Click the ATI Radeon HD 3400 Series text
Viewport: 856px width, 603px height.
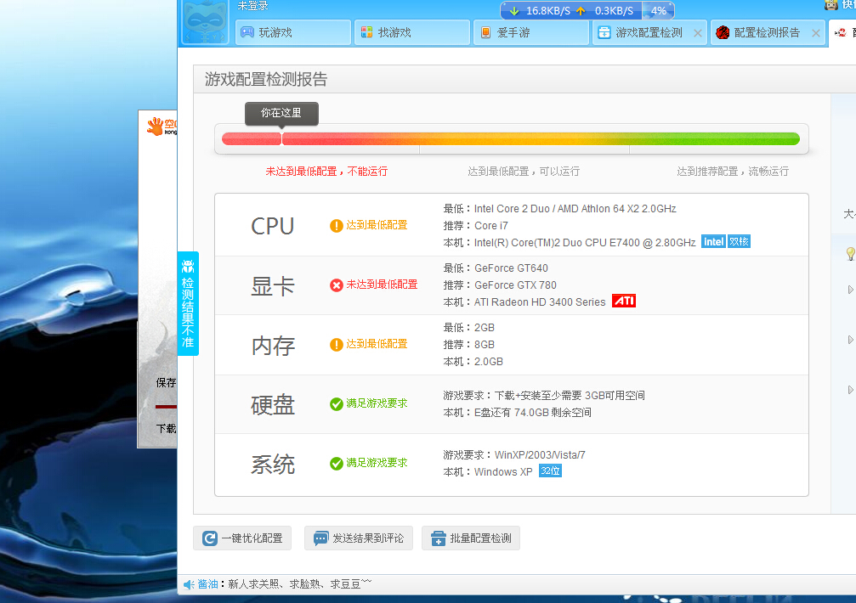click(540, 302)
